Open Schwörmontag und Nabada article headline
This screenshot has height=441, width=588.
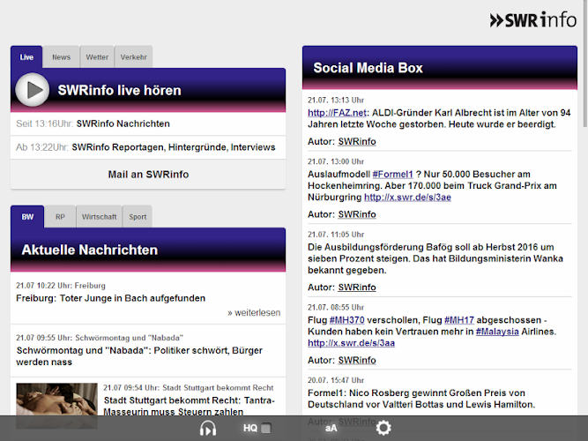tap(139, 355)
